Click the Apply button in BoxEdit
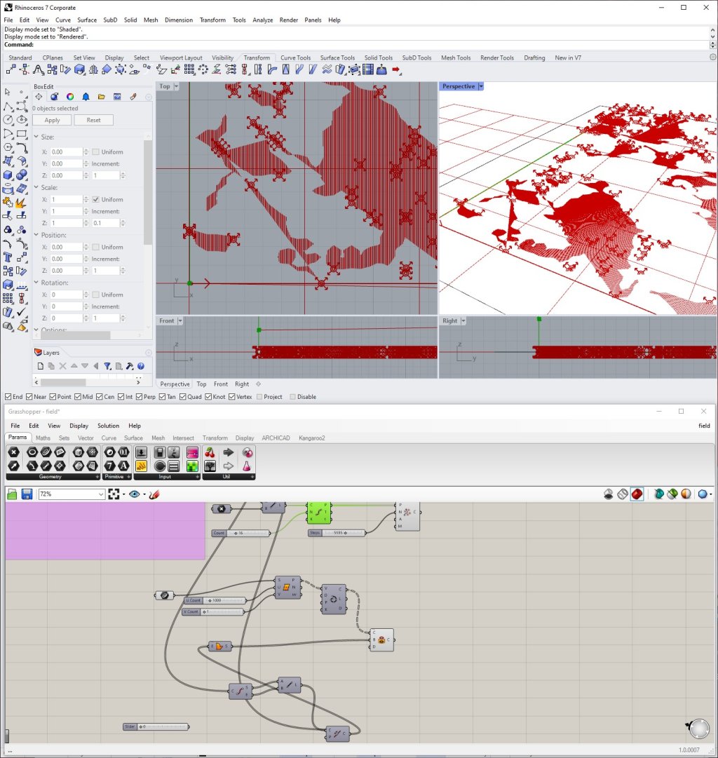This screenshot has height=758, width=718. click(x=53, y=120)
